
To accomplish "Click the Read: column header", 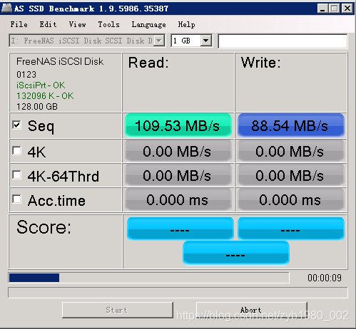I will point(148,63).
